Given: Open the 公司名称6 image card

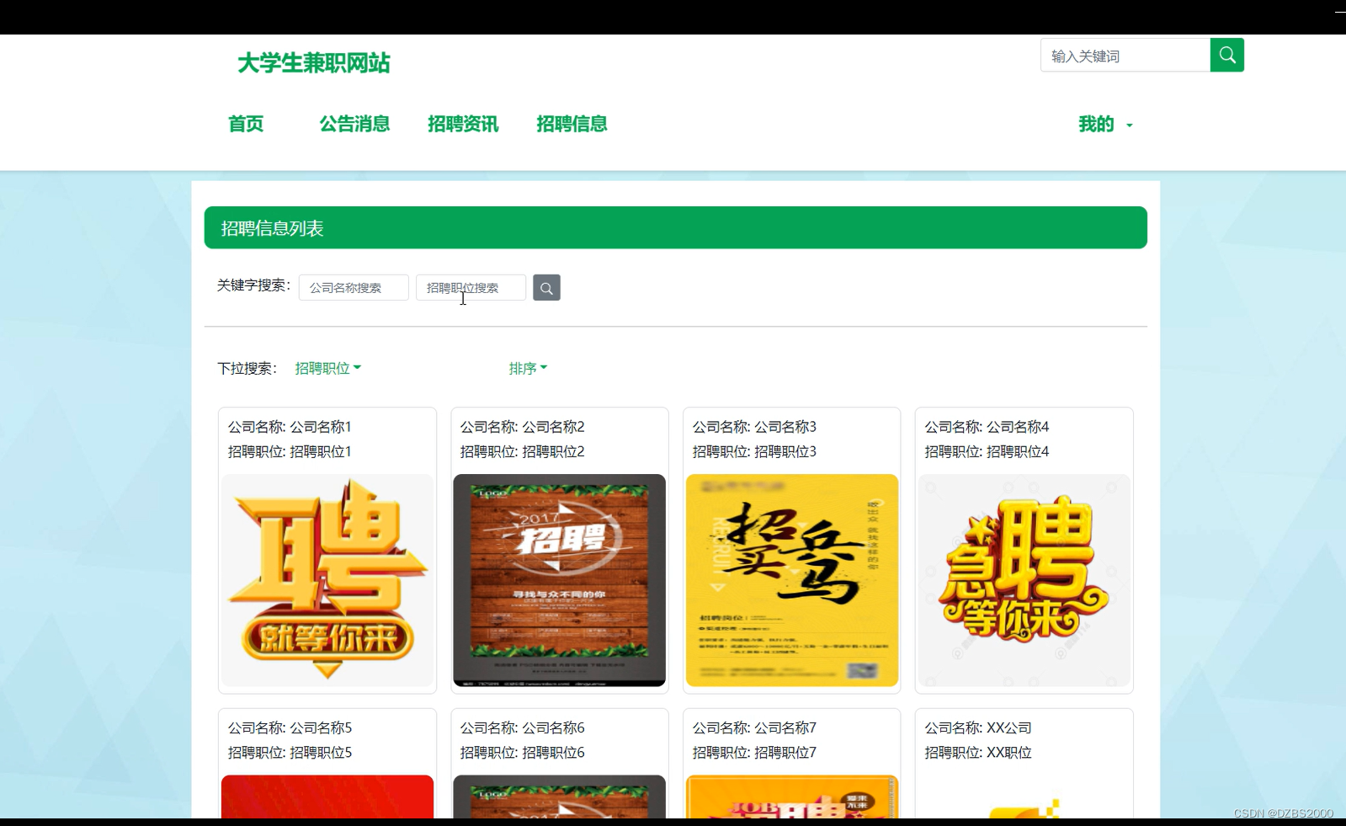Looking at the screenshot, I should coord(560,797).
